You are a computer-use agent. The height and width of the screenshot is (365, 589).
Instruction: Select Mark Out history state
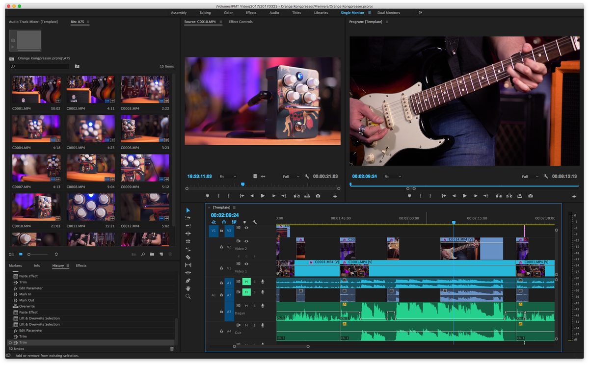tap(27, 300)
